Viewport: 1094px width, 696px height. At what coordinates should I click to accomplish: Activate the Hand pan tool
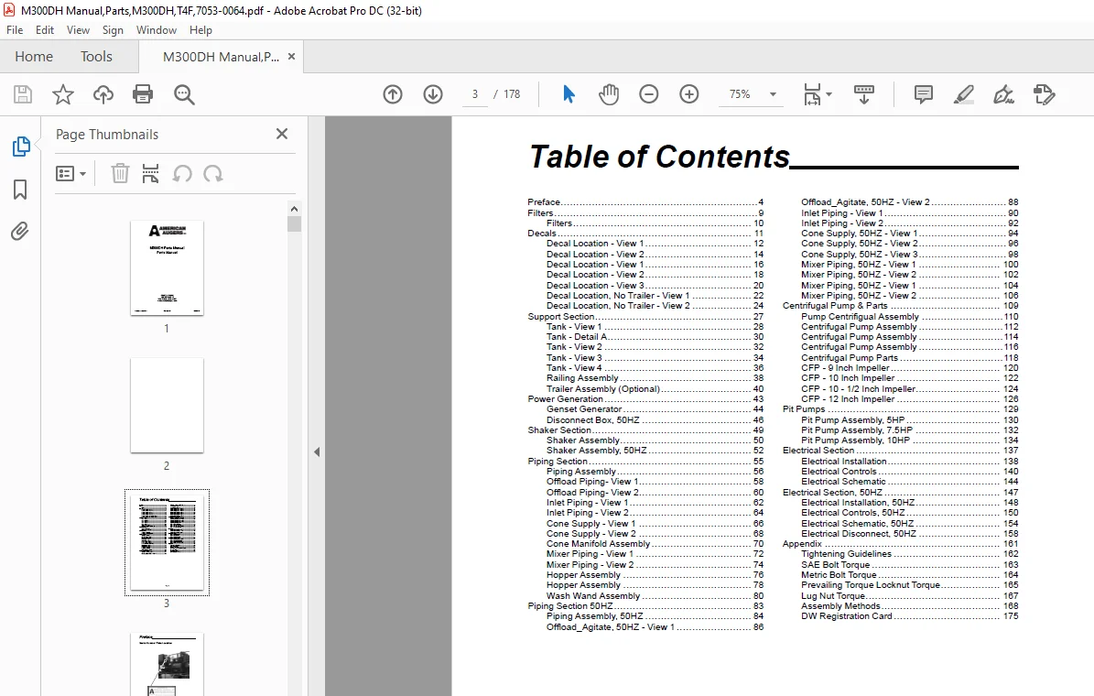pyautogui.click(x=609, y=94)
